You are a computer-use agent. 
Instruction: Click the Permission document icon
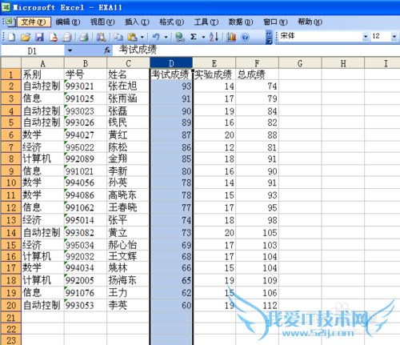point(54,37)
